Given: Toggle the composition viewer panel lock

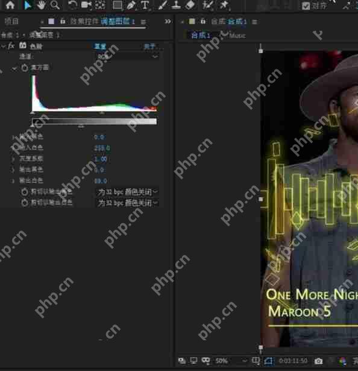Looking at the screenshot, I should (x=203, y=22).
